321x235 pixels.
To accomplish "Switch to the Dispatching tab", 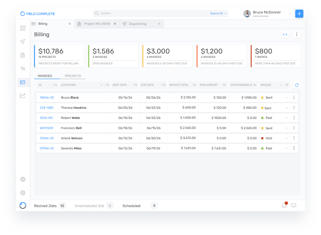I will pos(137,24).
